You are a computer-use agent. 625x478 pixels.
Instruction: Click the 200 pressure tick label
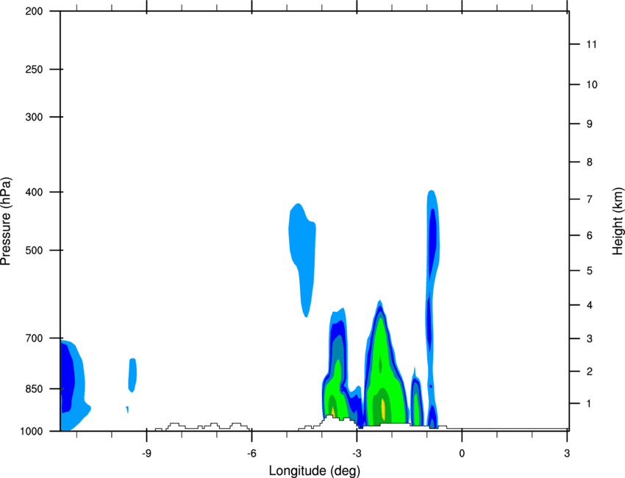pos(34,11)
